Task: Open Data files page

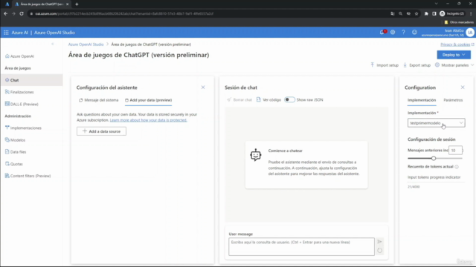Action: click(x=16, y=152)
